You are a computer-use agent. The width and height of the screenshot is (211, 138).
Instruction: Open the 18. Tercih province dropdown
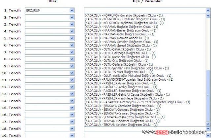click(x=50, y=128)
